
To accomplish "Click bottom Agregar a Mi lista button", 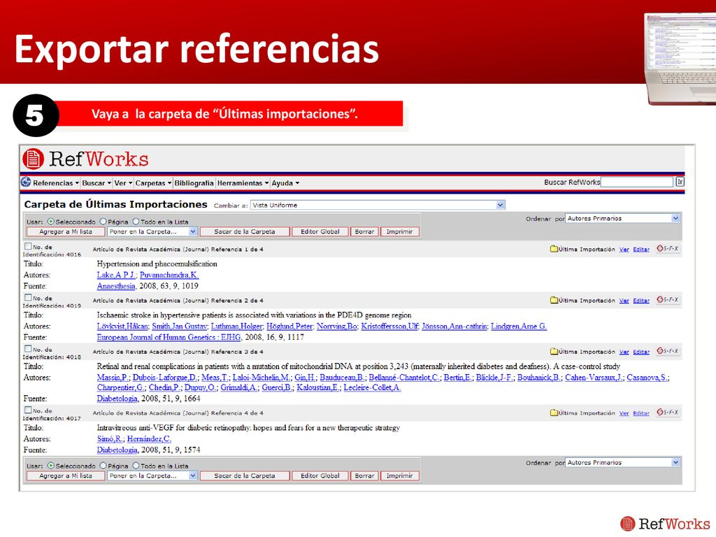I will pyautogui.click(x=66, y=475).
